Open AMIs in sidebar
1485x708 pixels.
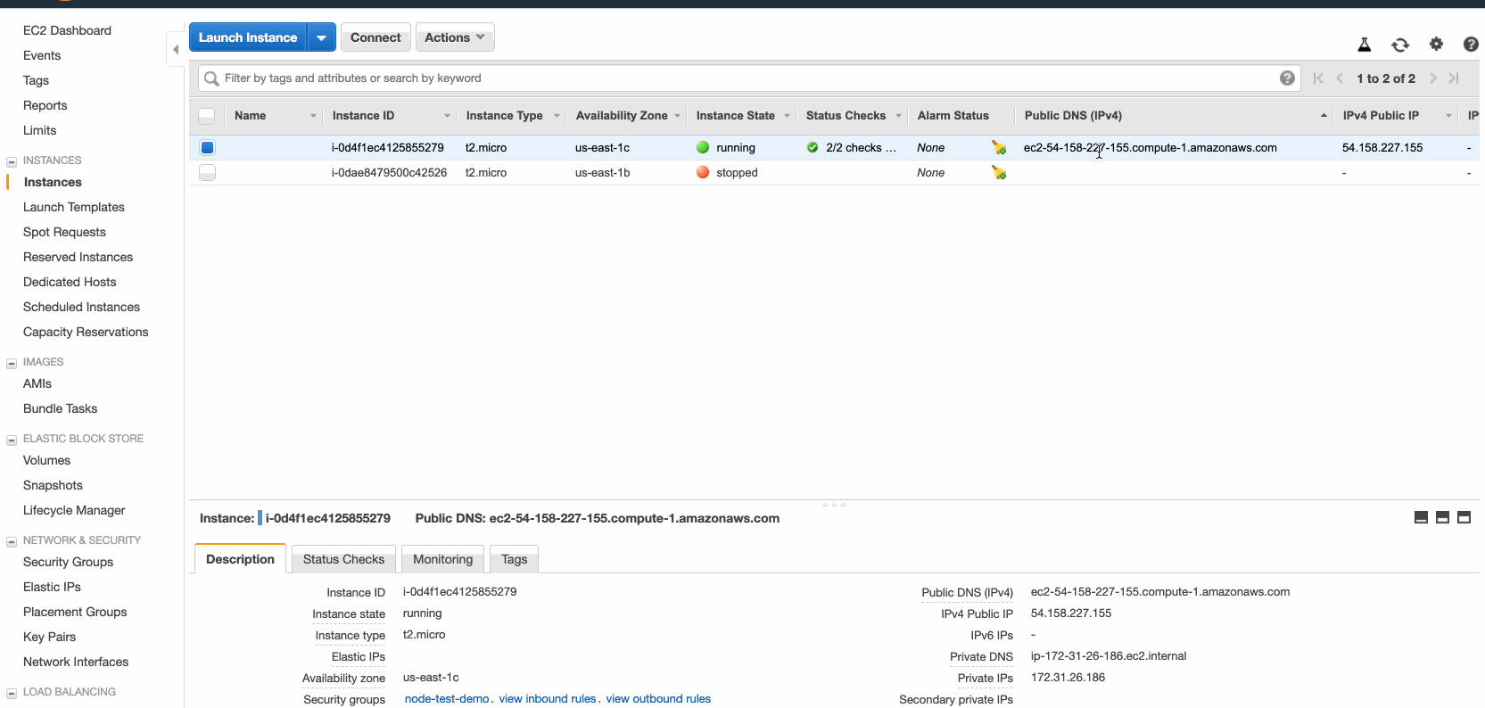tap(37, 383)
